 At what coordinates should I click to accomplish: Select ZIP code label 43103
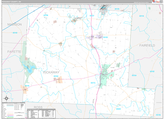(106, 37)
